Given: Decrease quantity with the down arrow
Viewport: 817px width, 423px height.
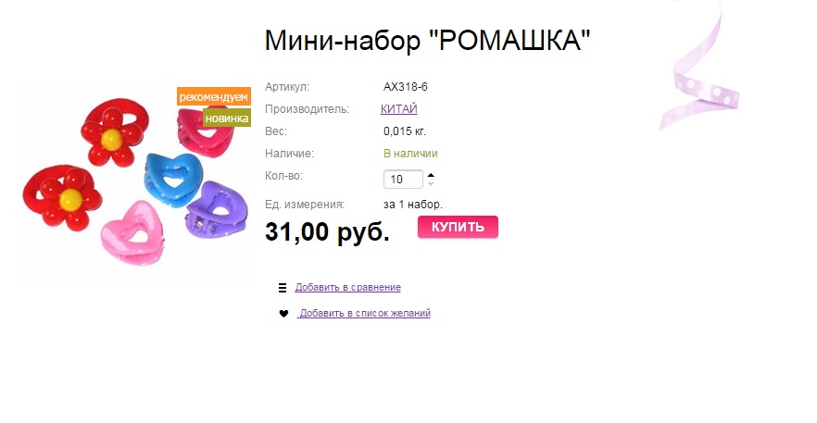Looking at the screenshot, I should pos(431,184).
